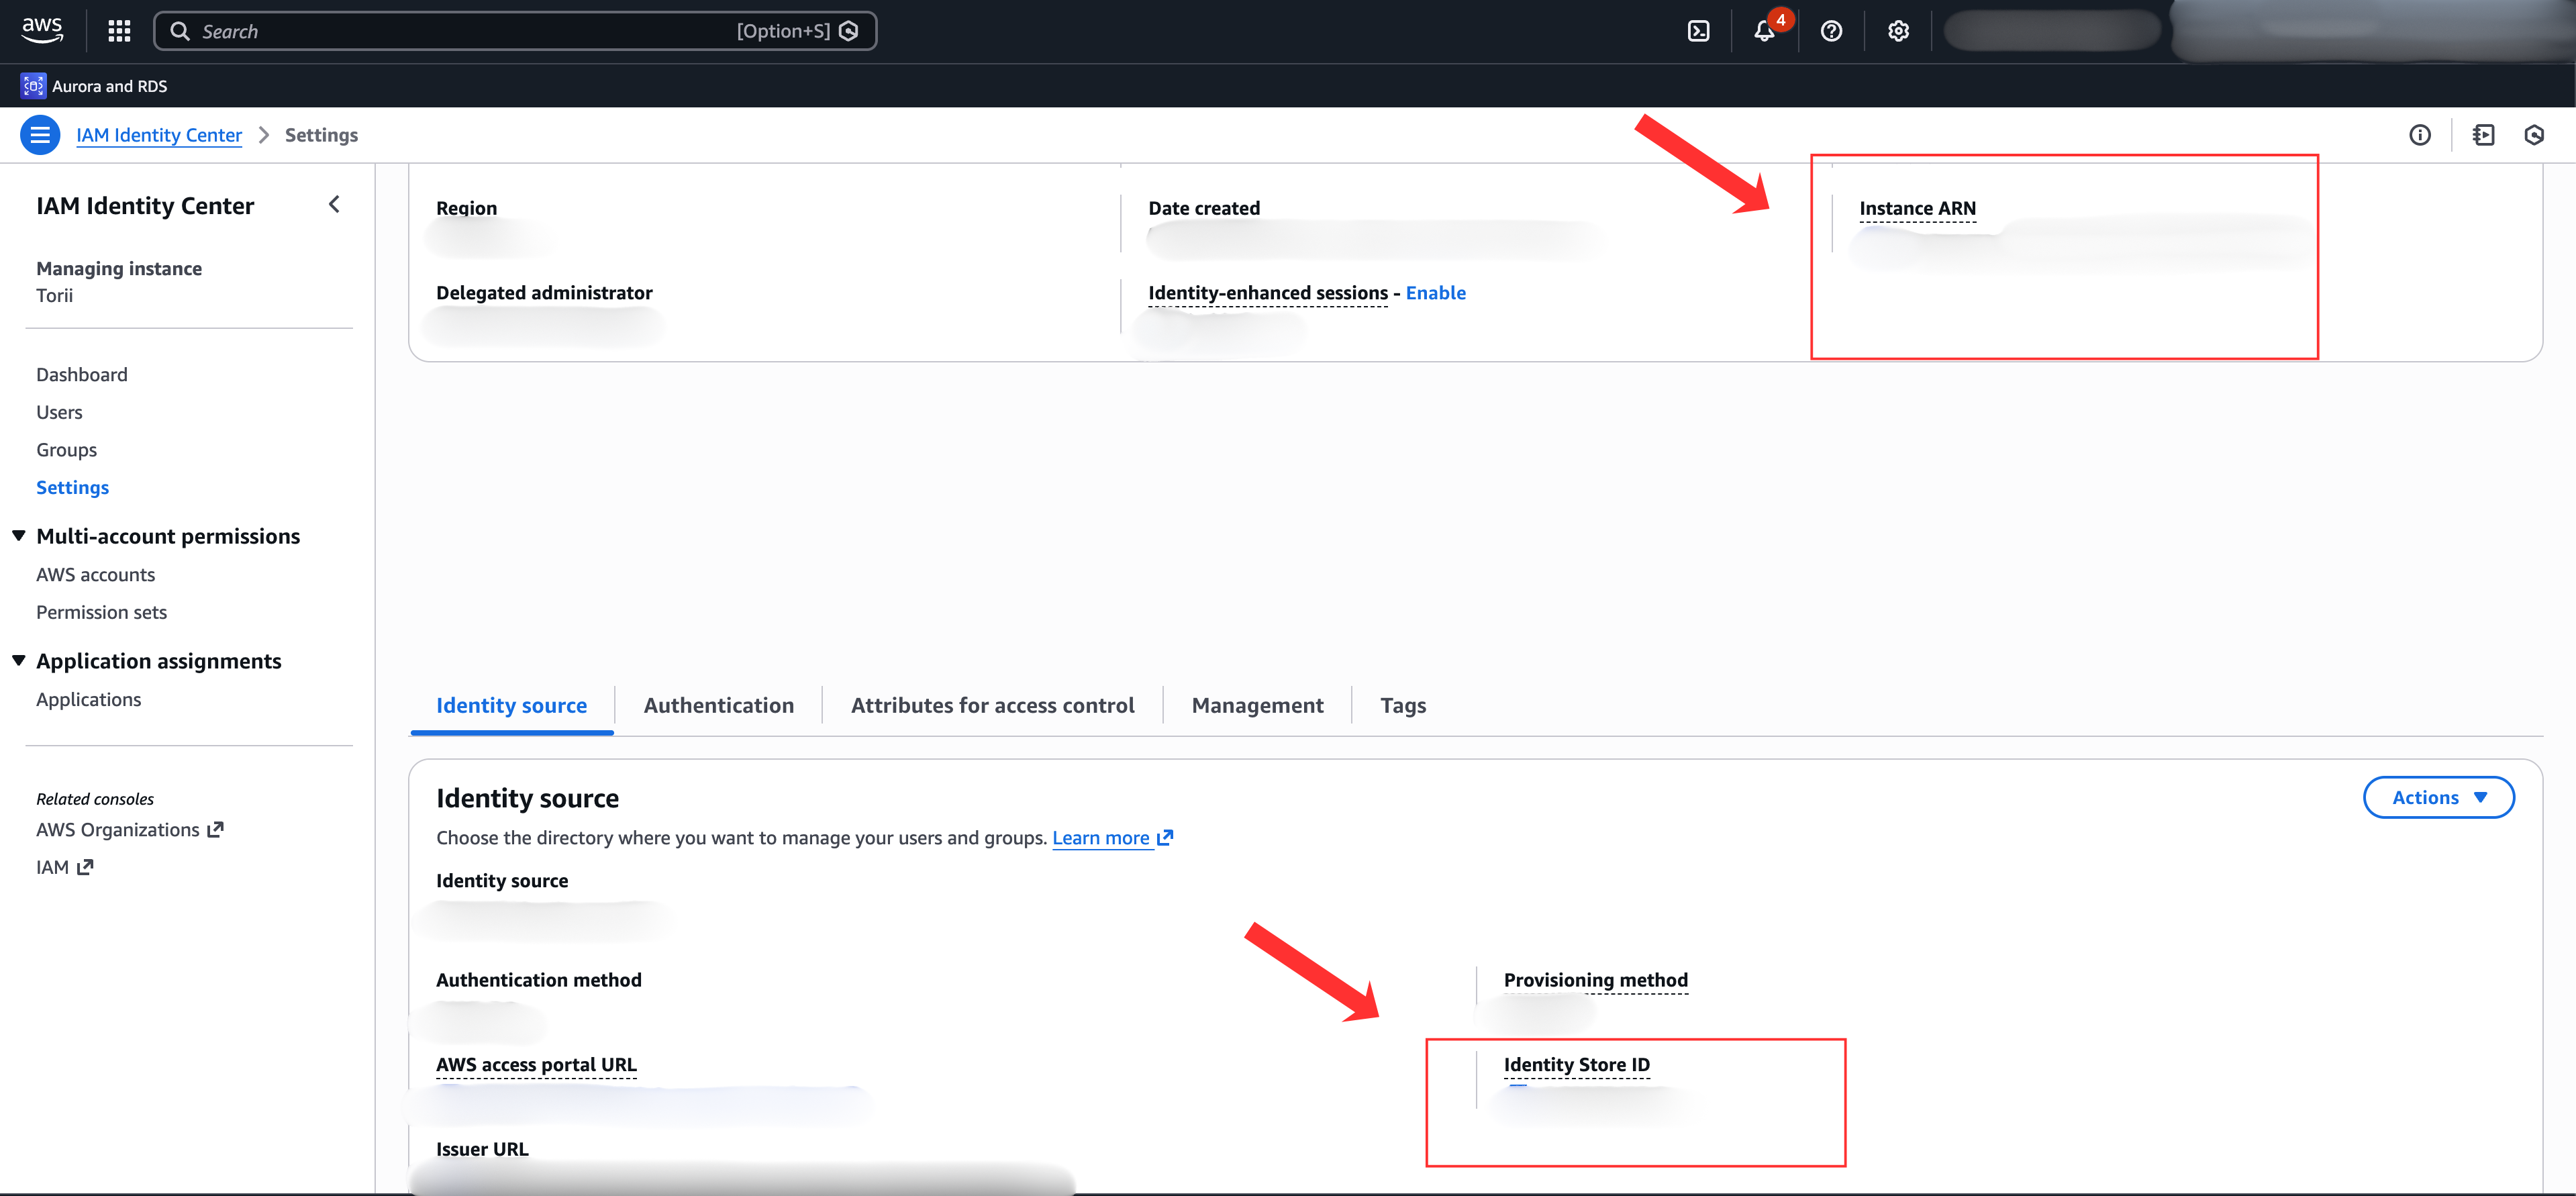Click the Issuer URL label
The height and width of the screenshot is (1196, 2576).
(482, 1149)
